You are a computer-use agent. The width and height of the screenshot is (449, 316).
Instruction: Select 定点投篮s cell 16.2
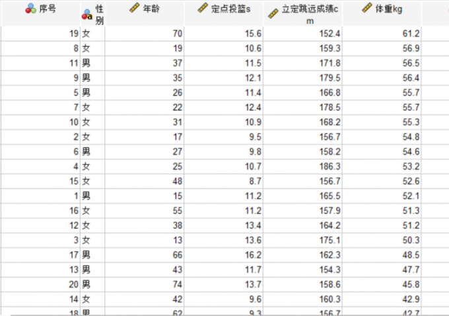(x=224, y=255)
